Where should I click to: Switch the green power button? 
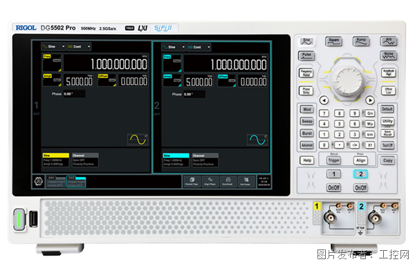click(x=19, y=219)
